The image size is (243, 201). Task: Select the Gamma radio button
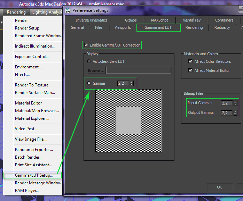[x=89, y=83]
